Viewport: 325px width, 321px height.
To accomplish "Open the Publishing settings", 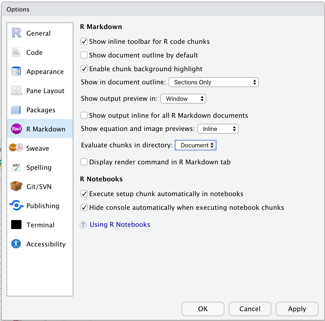I will (x=40, y=205).
